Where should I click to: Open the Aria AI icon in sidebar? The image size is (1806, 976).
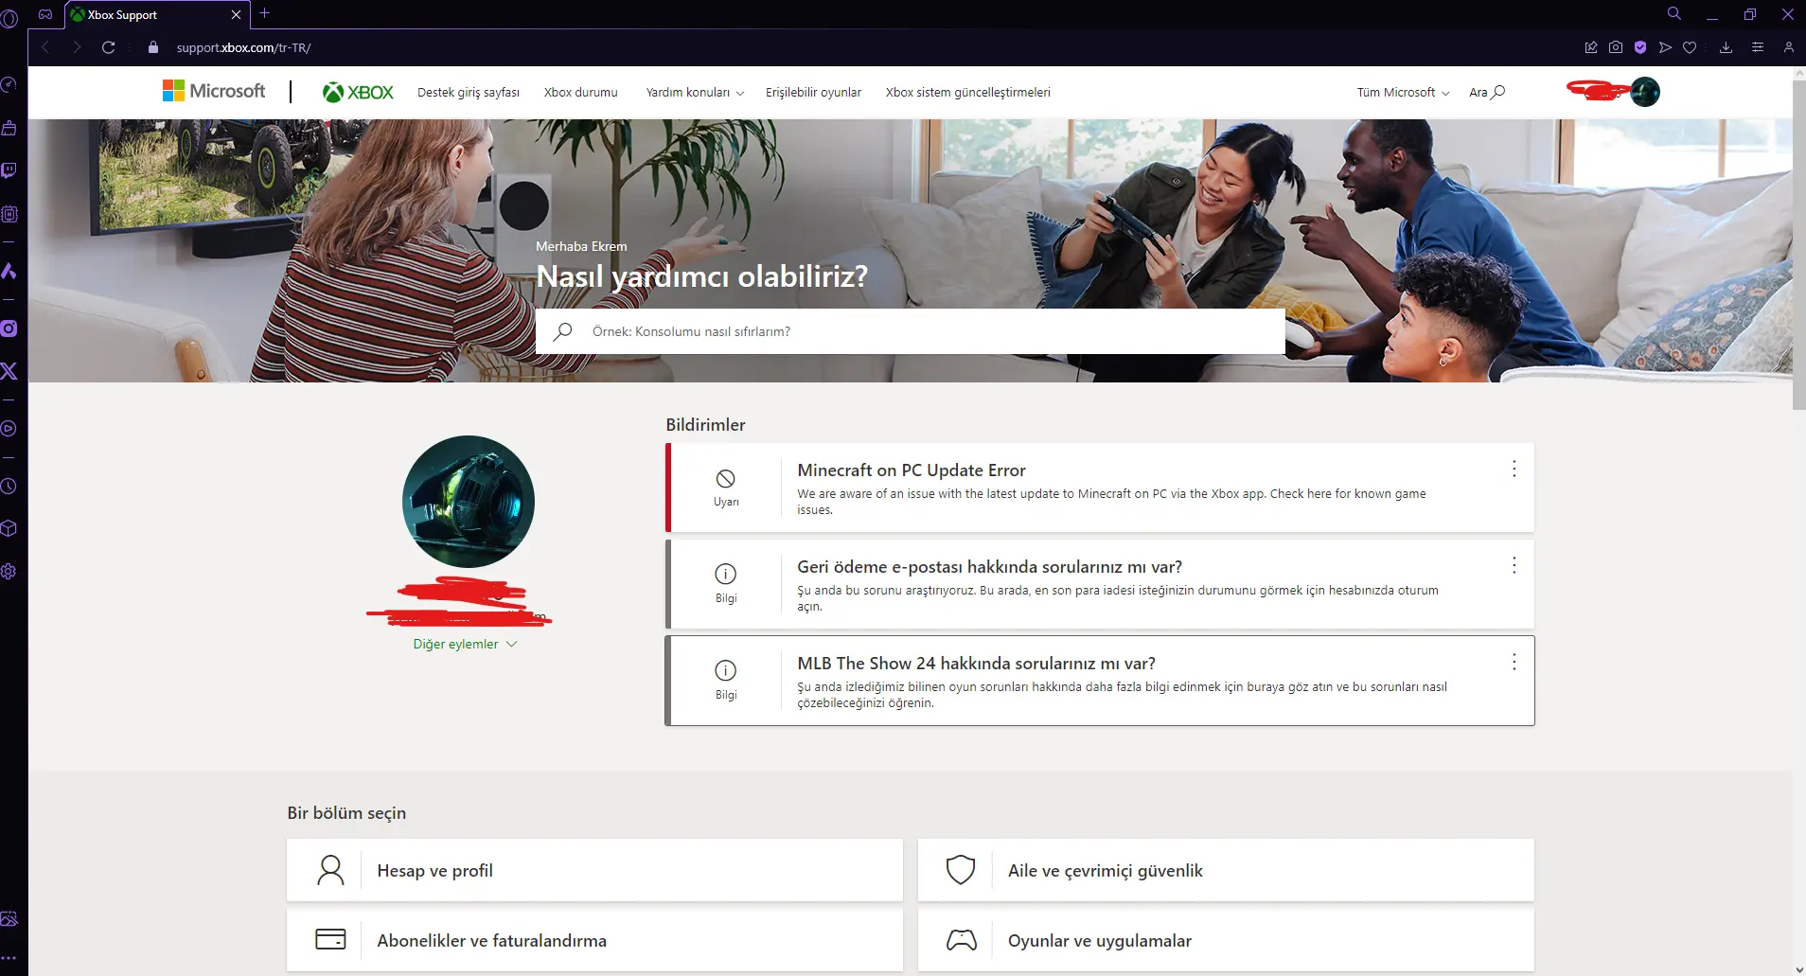click(9, 272)
